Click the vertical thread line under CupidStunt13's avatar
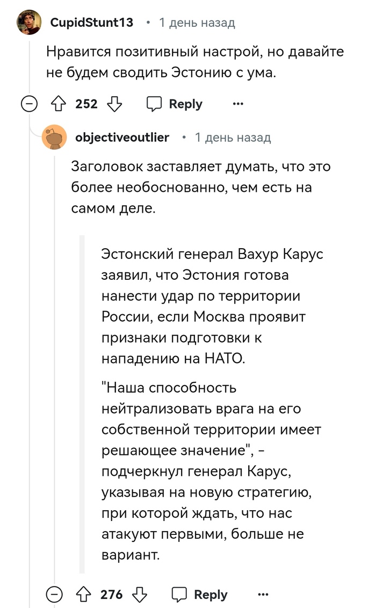Viewport: 376px width, 608px height. pyautogui.click(x=29, y=64)
